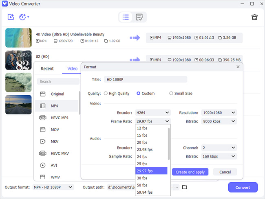The height and width of the screenshot is (199, 265).
Task: Select Custom quality radio button
Action: tap(138, 93)
